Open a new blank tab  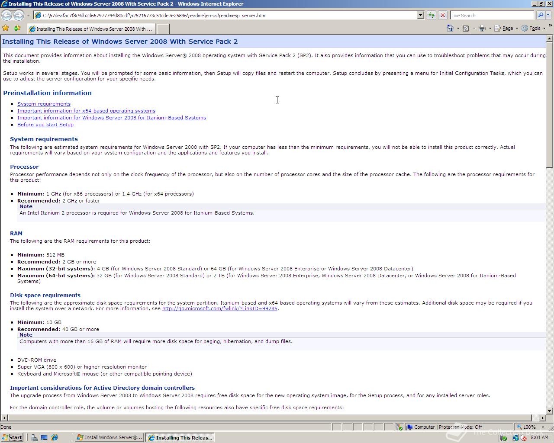[x=162, y=29]
